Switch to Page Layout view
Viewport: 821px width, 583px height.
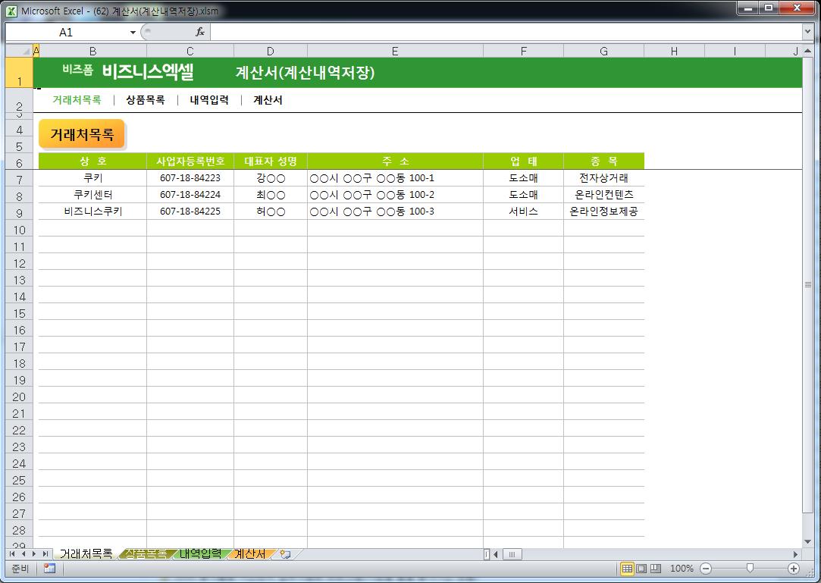click(641, 569)
